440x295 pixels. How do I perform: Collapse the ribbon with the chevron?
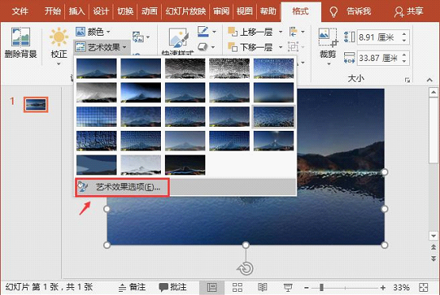430,80
